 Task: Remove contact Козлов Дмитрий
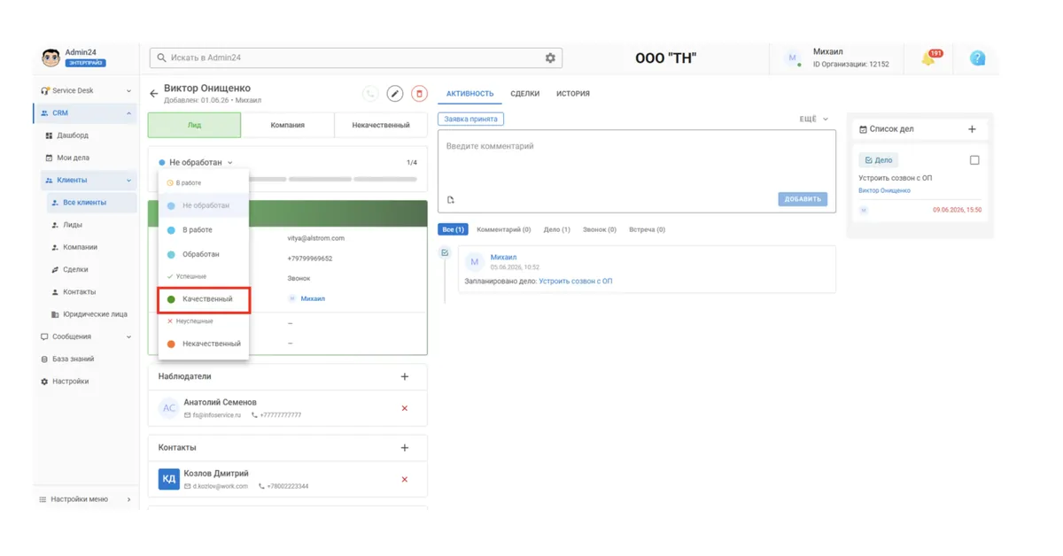[x=405, y=480]
